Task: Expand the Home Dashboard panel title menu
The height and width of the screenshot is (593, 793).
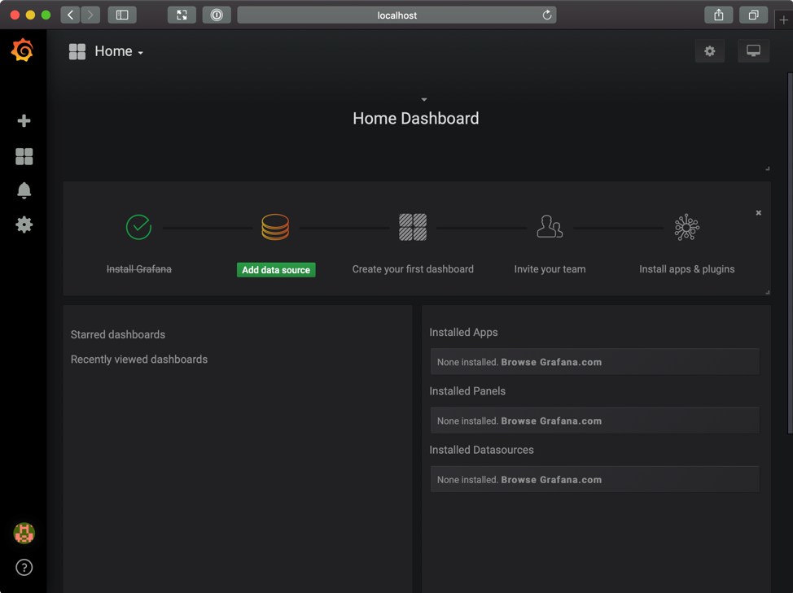Action: coord(415,118)
